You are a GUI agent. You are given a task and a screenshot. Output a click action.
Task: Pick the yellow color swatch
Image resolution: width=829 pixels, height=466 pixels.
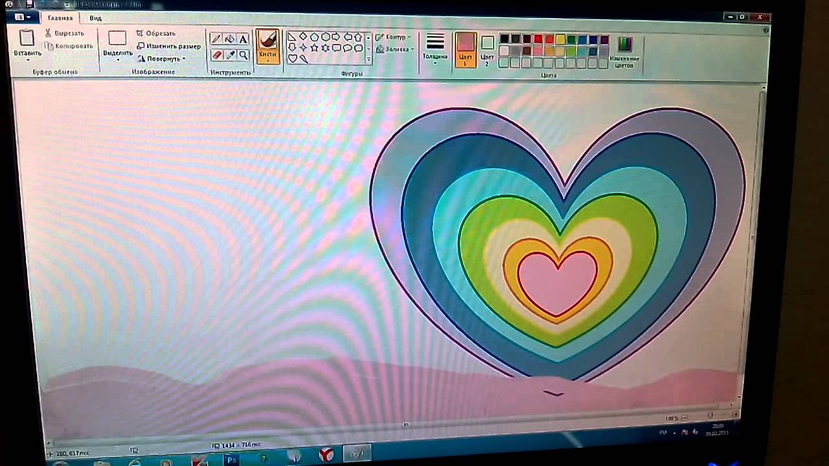point(560,40)
